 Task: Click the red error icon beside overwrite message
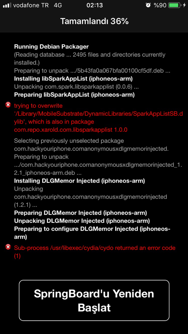click(x=8, y=105)
